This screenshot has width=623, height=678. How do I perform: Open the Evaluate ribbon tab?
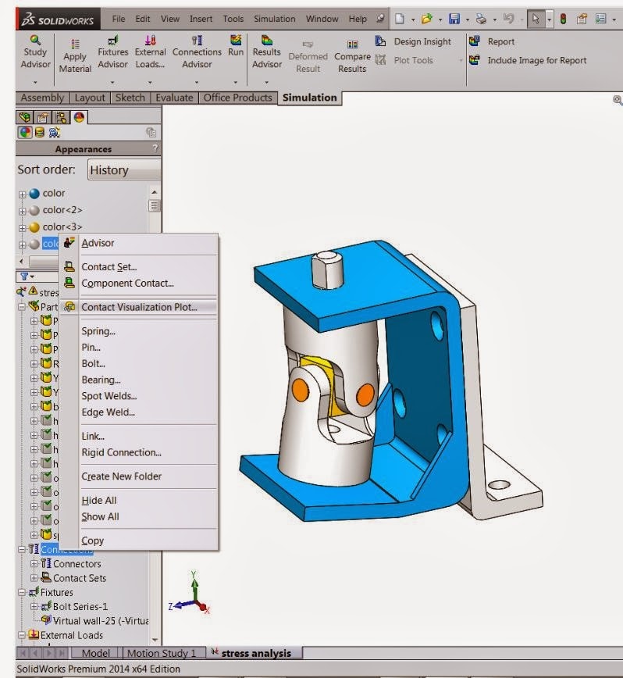[173, 98]
